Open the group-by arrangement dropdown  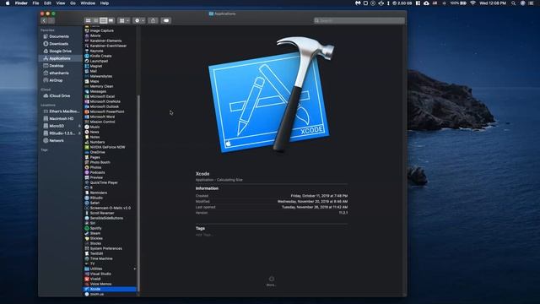(124, 20)
